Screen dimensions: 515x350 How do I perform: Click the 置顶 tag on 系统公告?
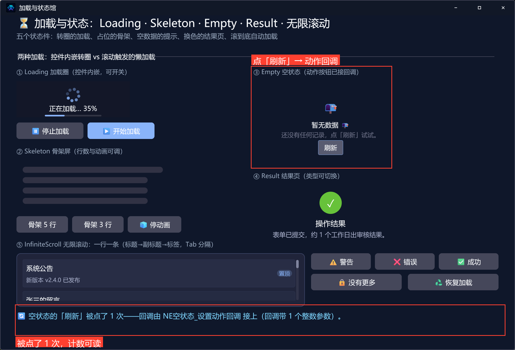pyautogui.click(x=285, y=273)
